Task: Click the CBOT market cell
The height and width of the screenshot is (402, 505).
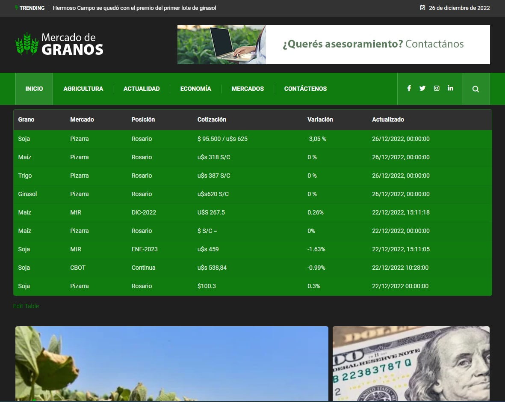Action: 78,268
